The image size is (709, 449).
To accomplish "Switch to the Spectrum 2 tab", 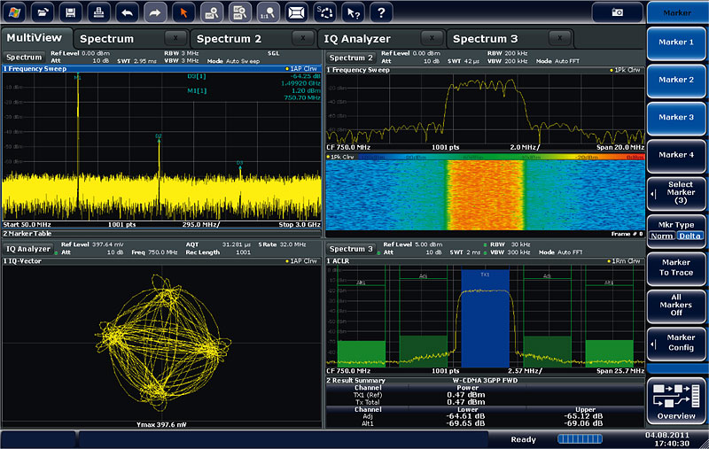I will coord(229,39).
